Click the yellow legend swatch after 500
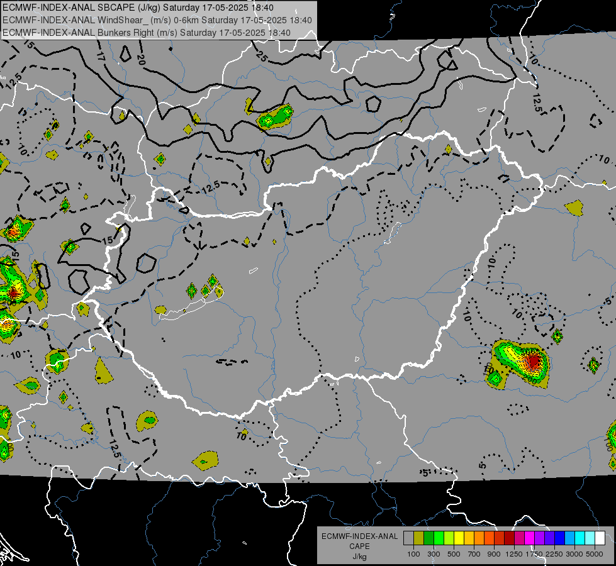 click(459, 538)
